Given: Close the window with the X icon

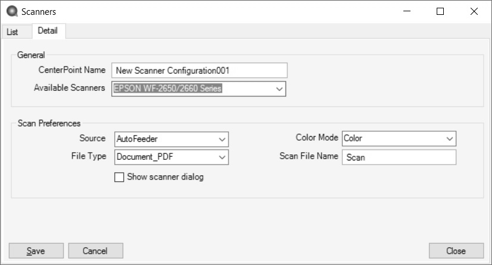Looking at the screenshot, I should click(x=474, y=11).
